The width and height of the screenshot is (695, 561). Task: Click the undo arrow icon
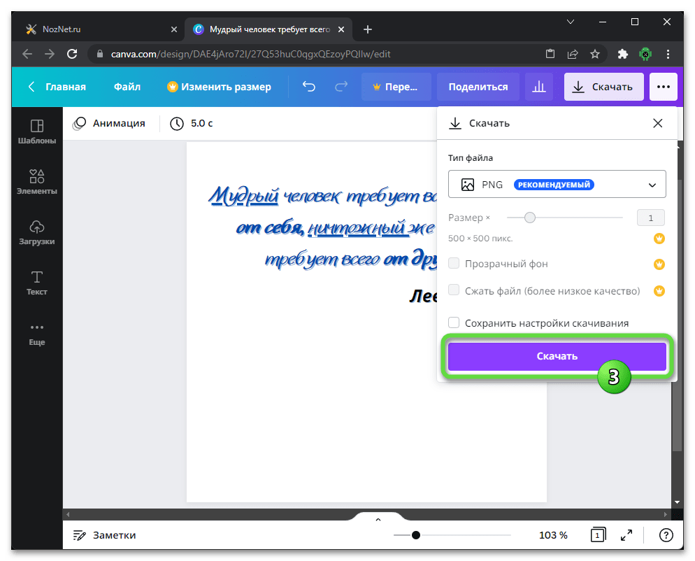pyautogui.click(x=308, y=87)
